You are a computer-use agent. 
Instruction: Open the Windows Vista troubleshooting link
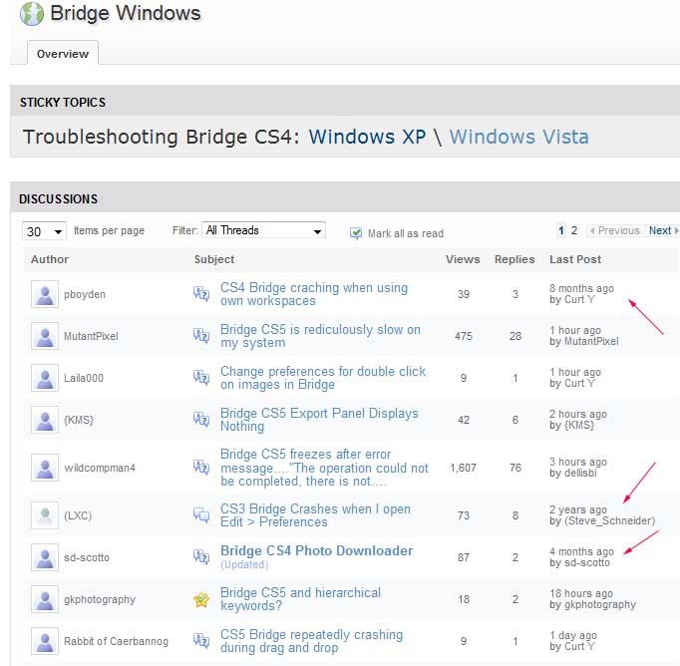click(x=519, y=137)
